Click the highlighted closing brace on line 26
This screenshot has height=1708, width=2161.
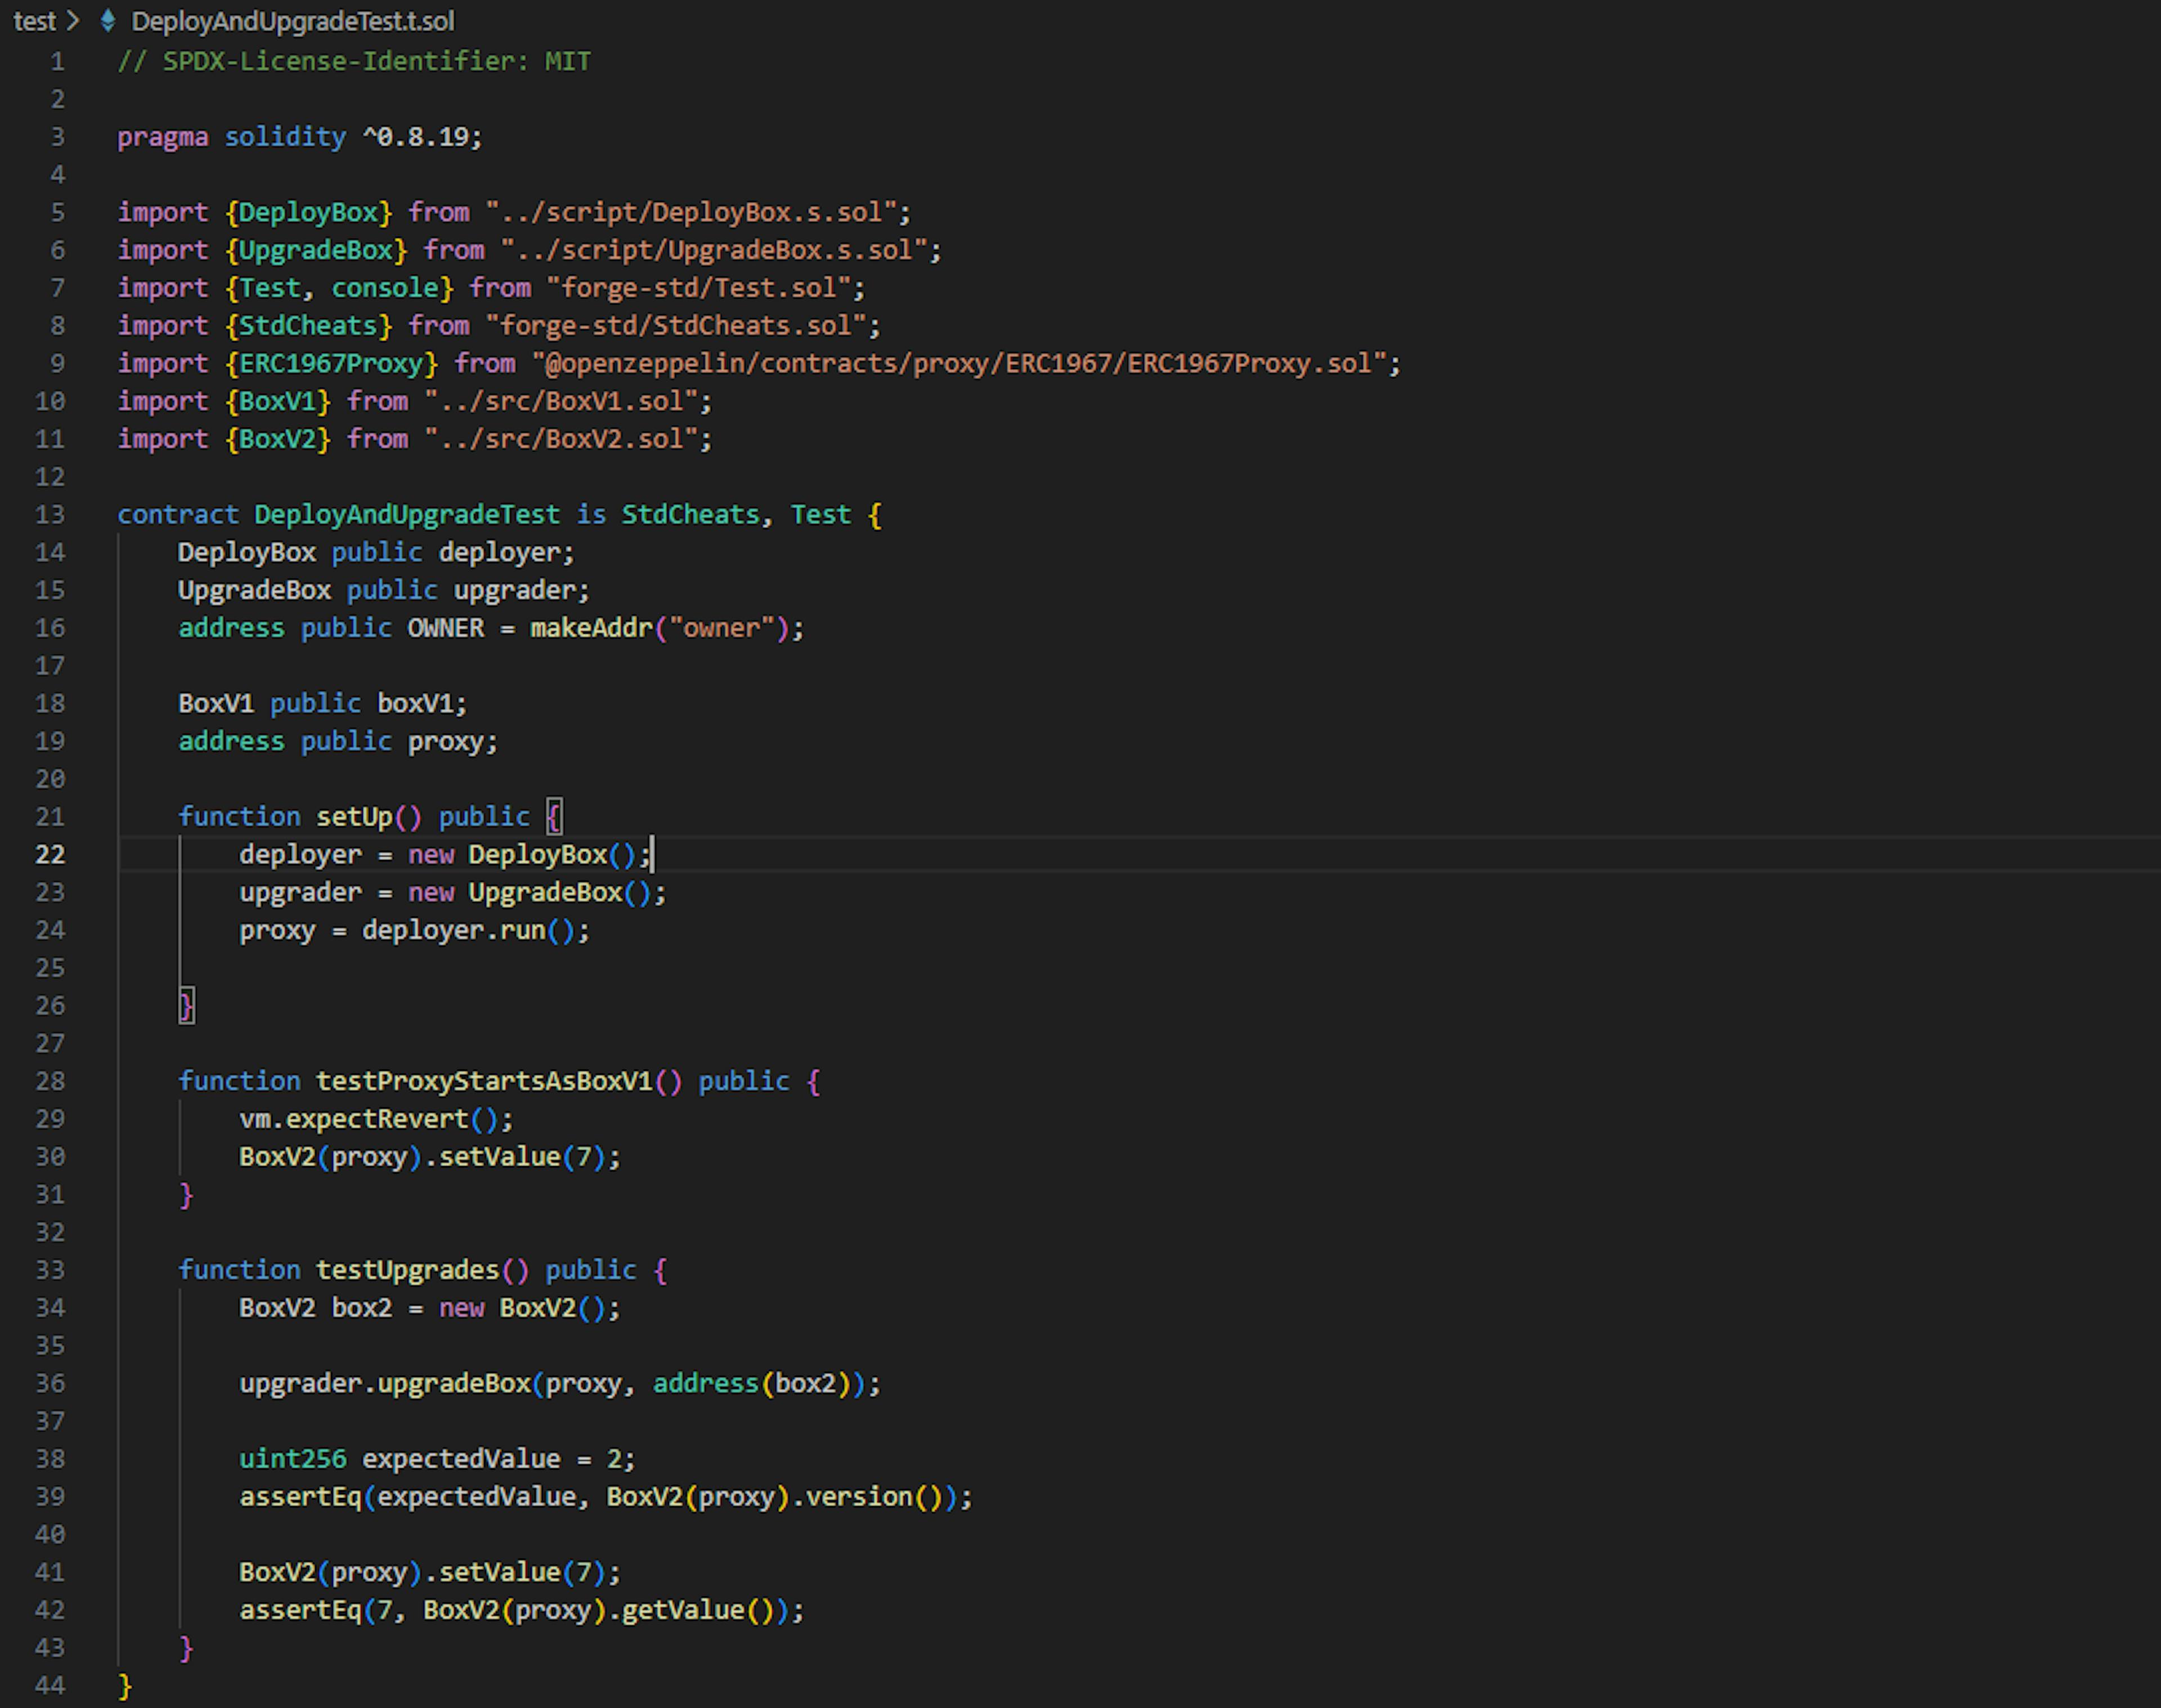point(186,1005)
